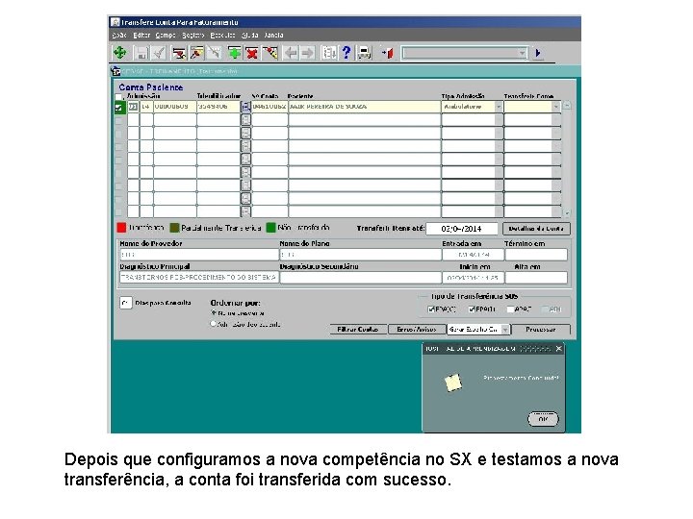Toggle the BPA(C) transfer type checkbox

(x=431, y=309)
